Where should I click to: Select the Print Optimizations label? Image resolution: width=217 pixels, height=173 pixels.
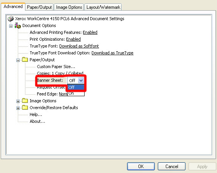click(x=47, y=39)
